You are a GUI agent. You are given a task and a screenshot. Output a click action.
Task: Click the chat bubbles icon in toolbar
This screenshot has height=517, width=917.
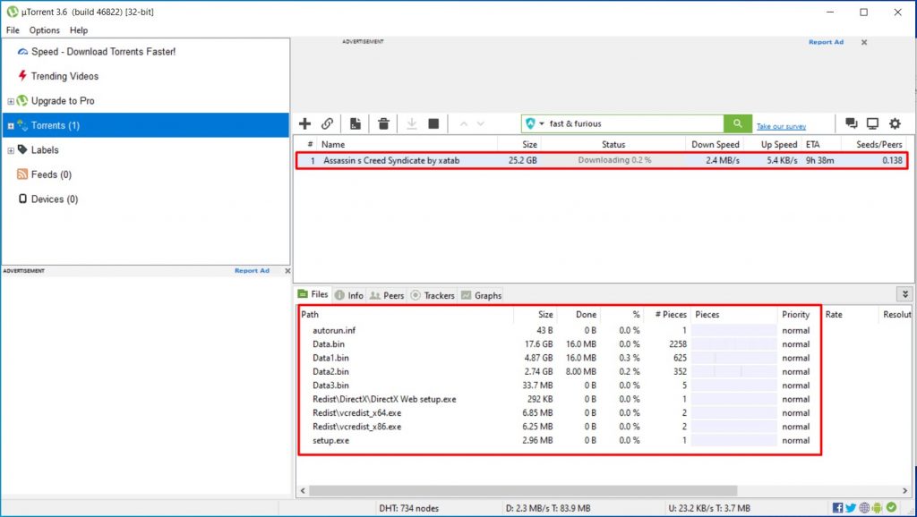tap(852, 123)
